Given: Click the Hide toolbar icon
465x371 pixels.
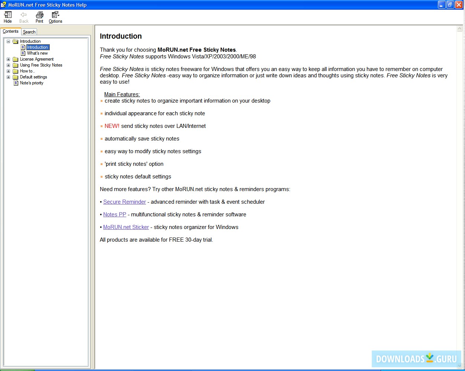Looking at the screenshot, I should (7, 15).
